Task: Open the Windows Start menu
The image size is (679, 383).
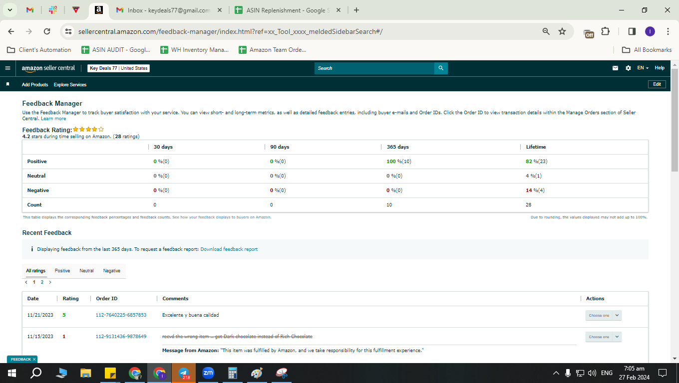Action: [x=11, y=373]
